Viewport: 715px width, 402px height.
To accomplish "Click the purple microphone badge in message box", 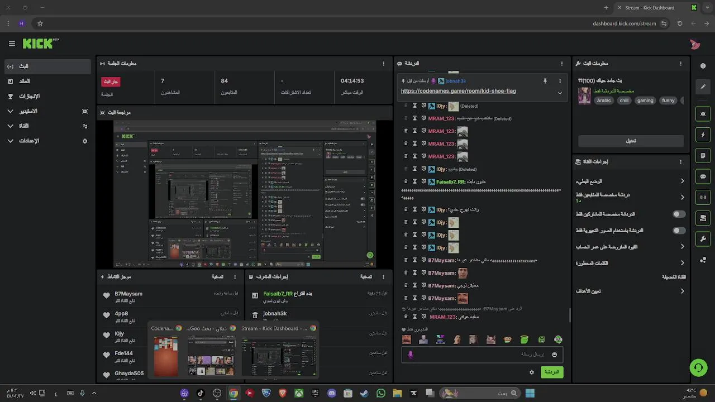I will pyautogui.click(x=411, y=355).
